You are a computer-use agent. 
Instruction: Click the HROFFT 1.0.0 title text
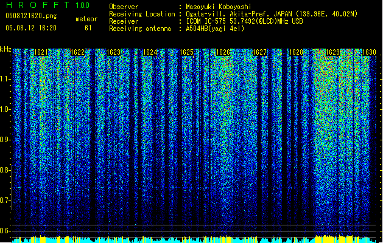click(x=47, y=5)
